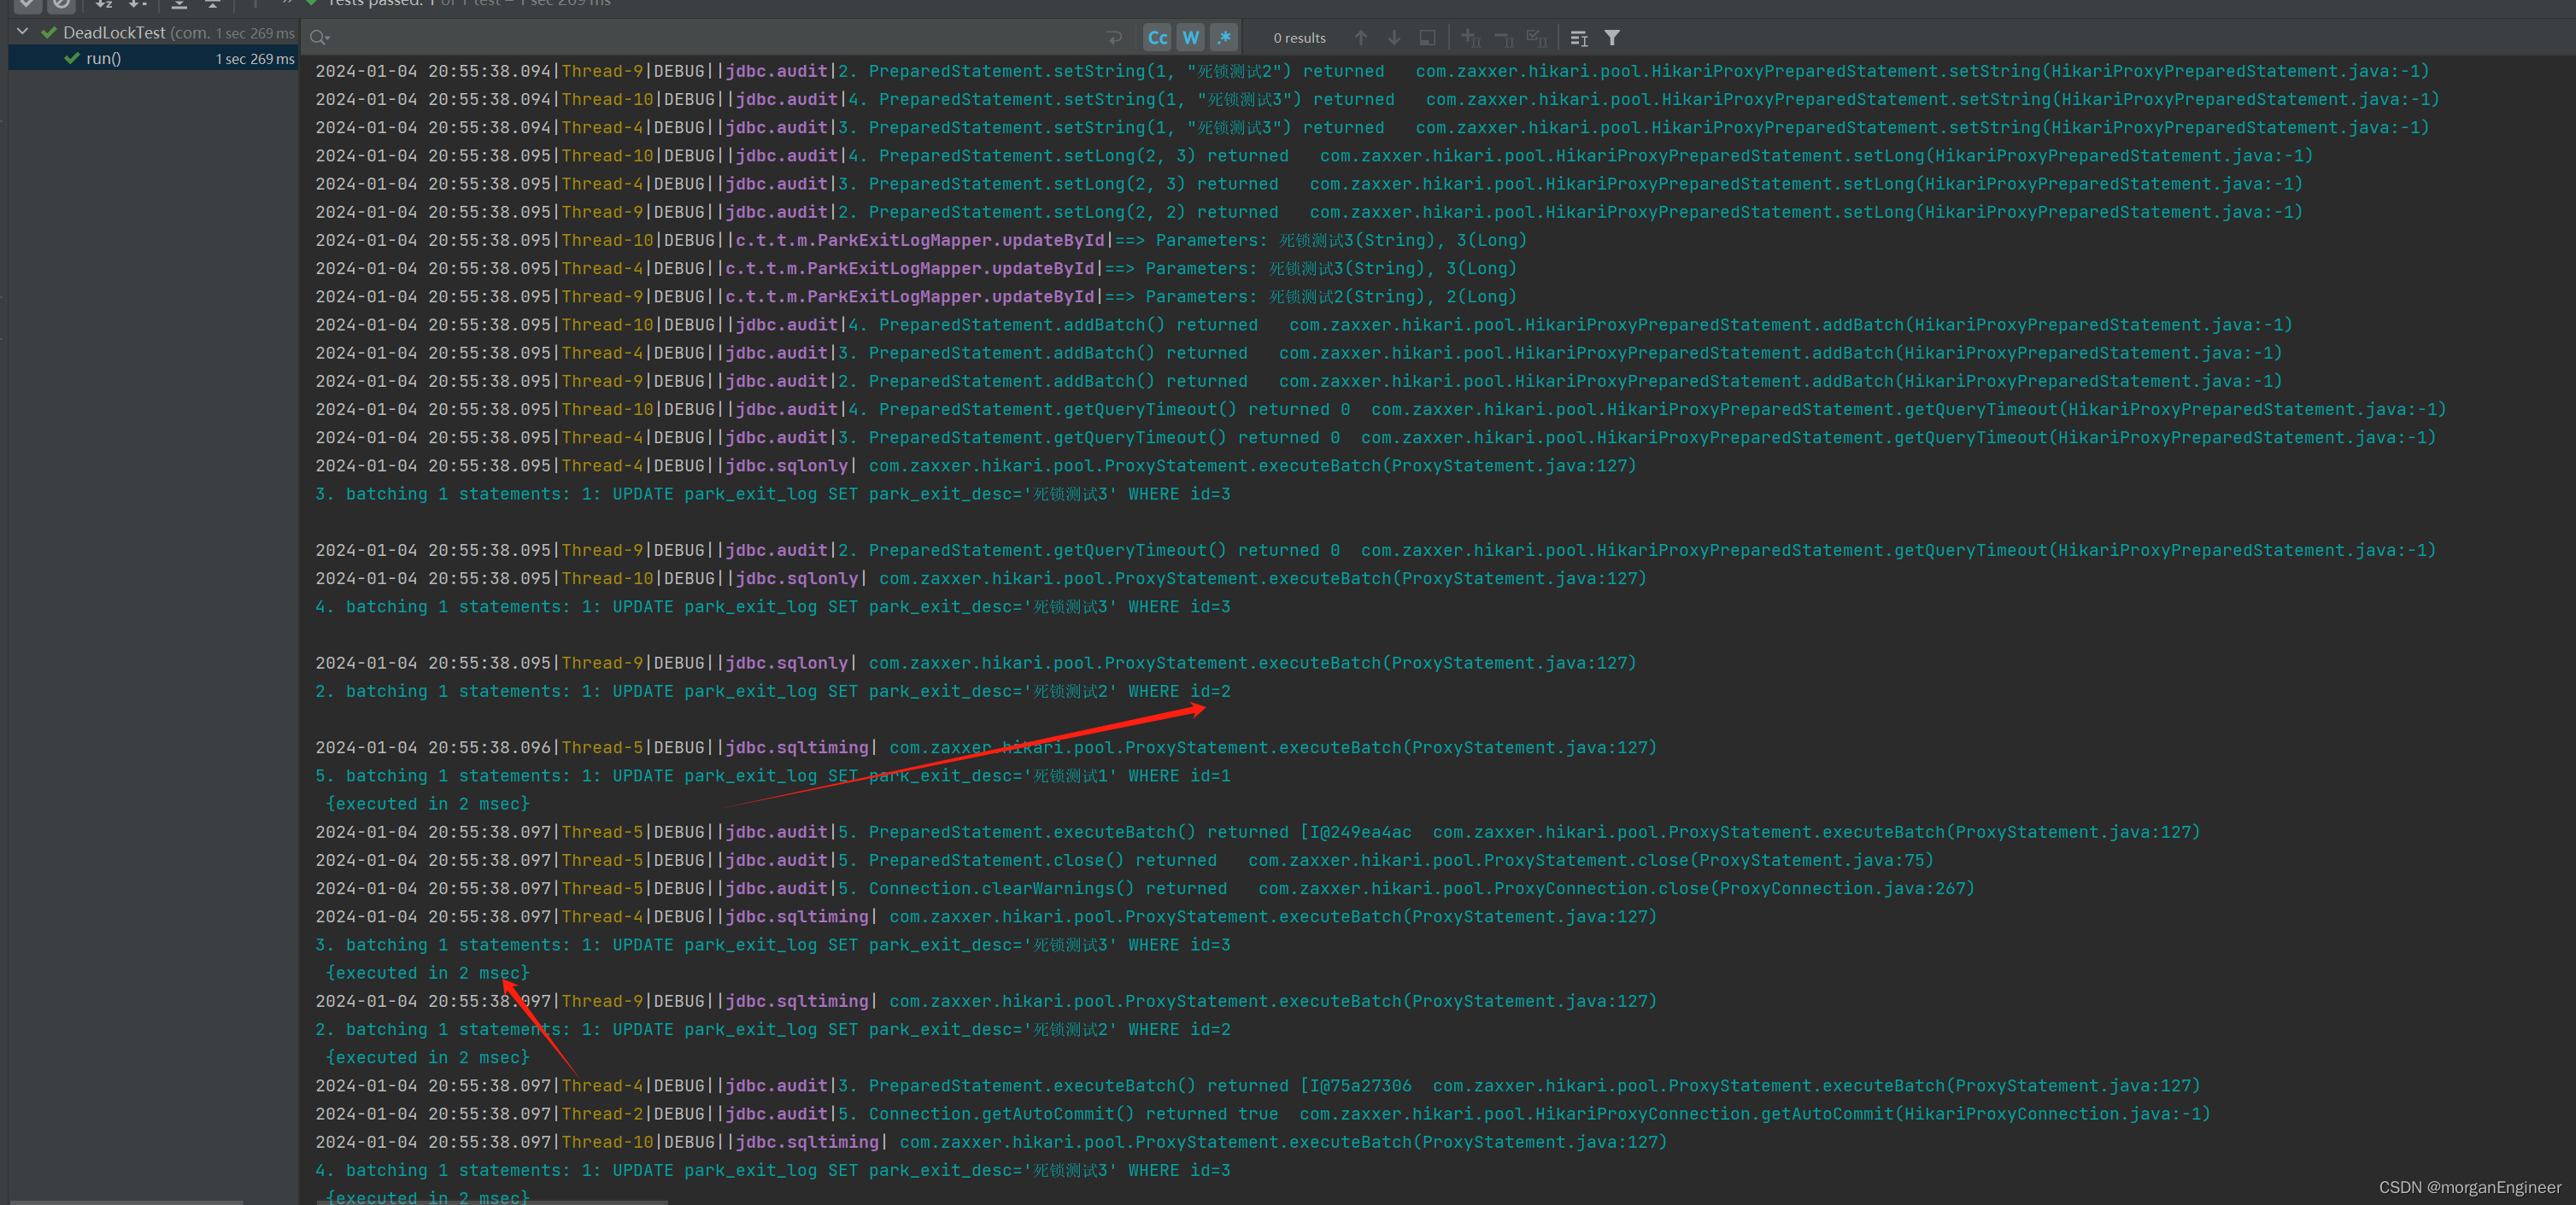Click Thread-5 executeBatch() returned [I@249ea4ac line
Screen dimensions: 2576x1205
click(x=1258, y=831)
